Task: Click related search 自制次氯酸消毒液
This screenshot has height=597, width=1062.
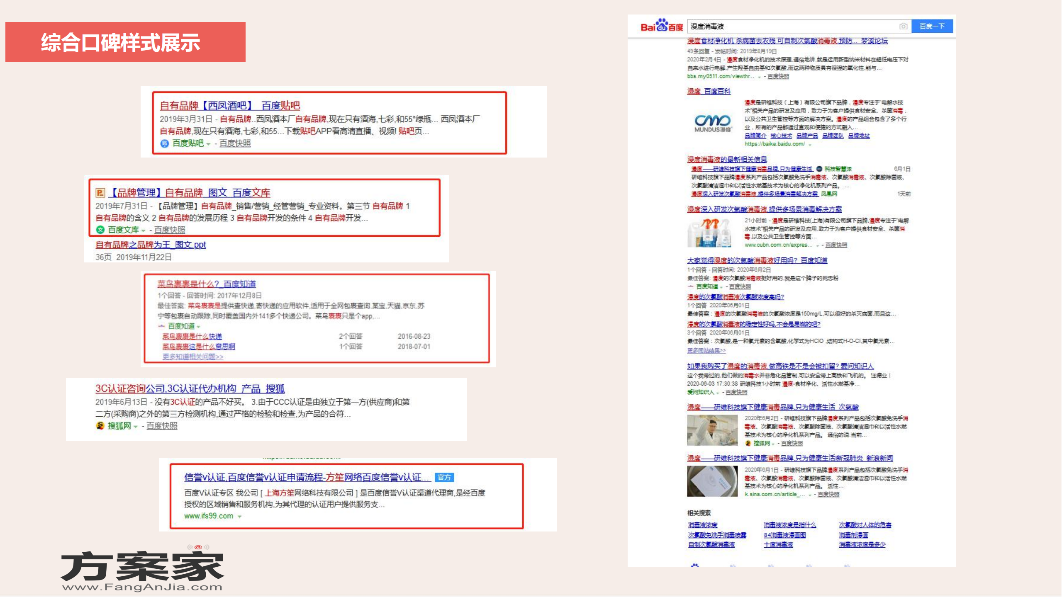Action: 711,544
